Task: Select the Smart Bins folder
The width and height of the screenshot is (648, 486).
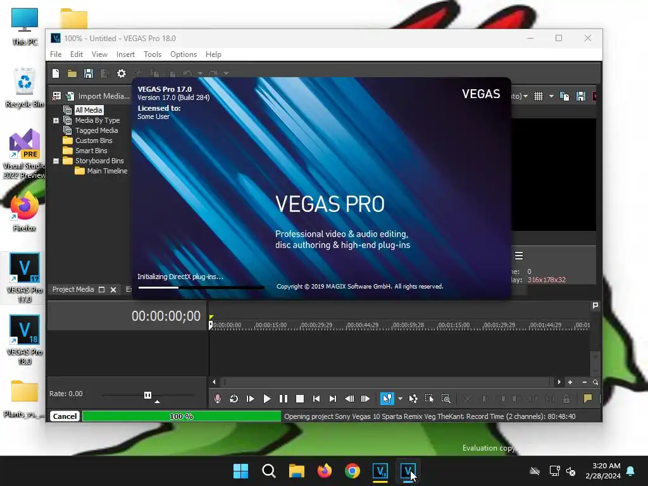Action: click(x=91, y=151)
